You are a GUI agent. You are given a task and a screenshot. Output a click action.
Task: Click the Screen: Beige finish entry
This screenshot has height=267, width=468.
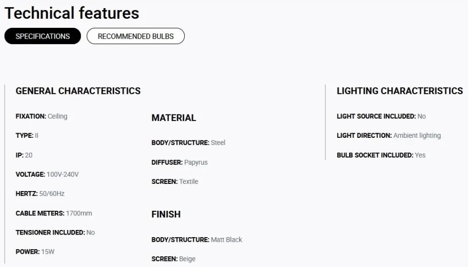pyautogui.click(x=174, y=259)
